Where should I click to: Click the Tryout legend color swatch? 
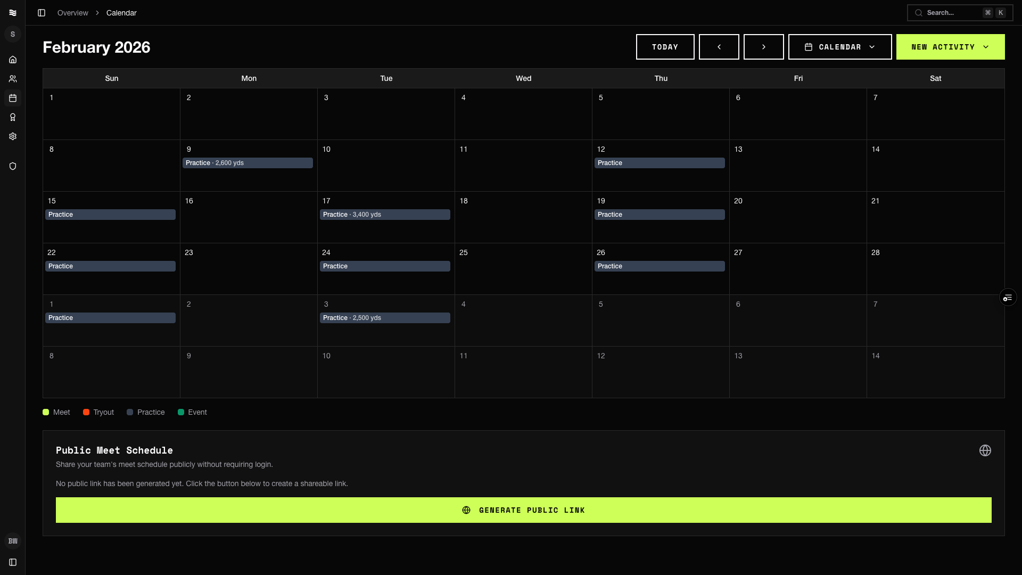[86, 412]
